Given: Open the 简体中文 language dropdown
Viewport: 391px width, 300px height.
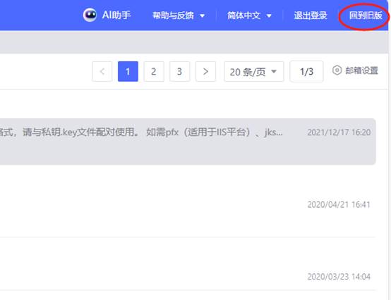Looking at the screenshot, I should coord(249,15).
